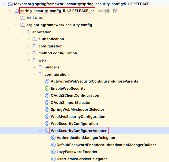Click the builders folder icon
Screen dimensions: 169x162
click(41, 67)
